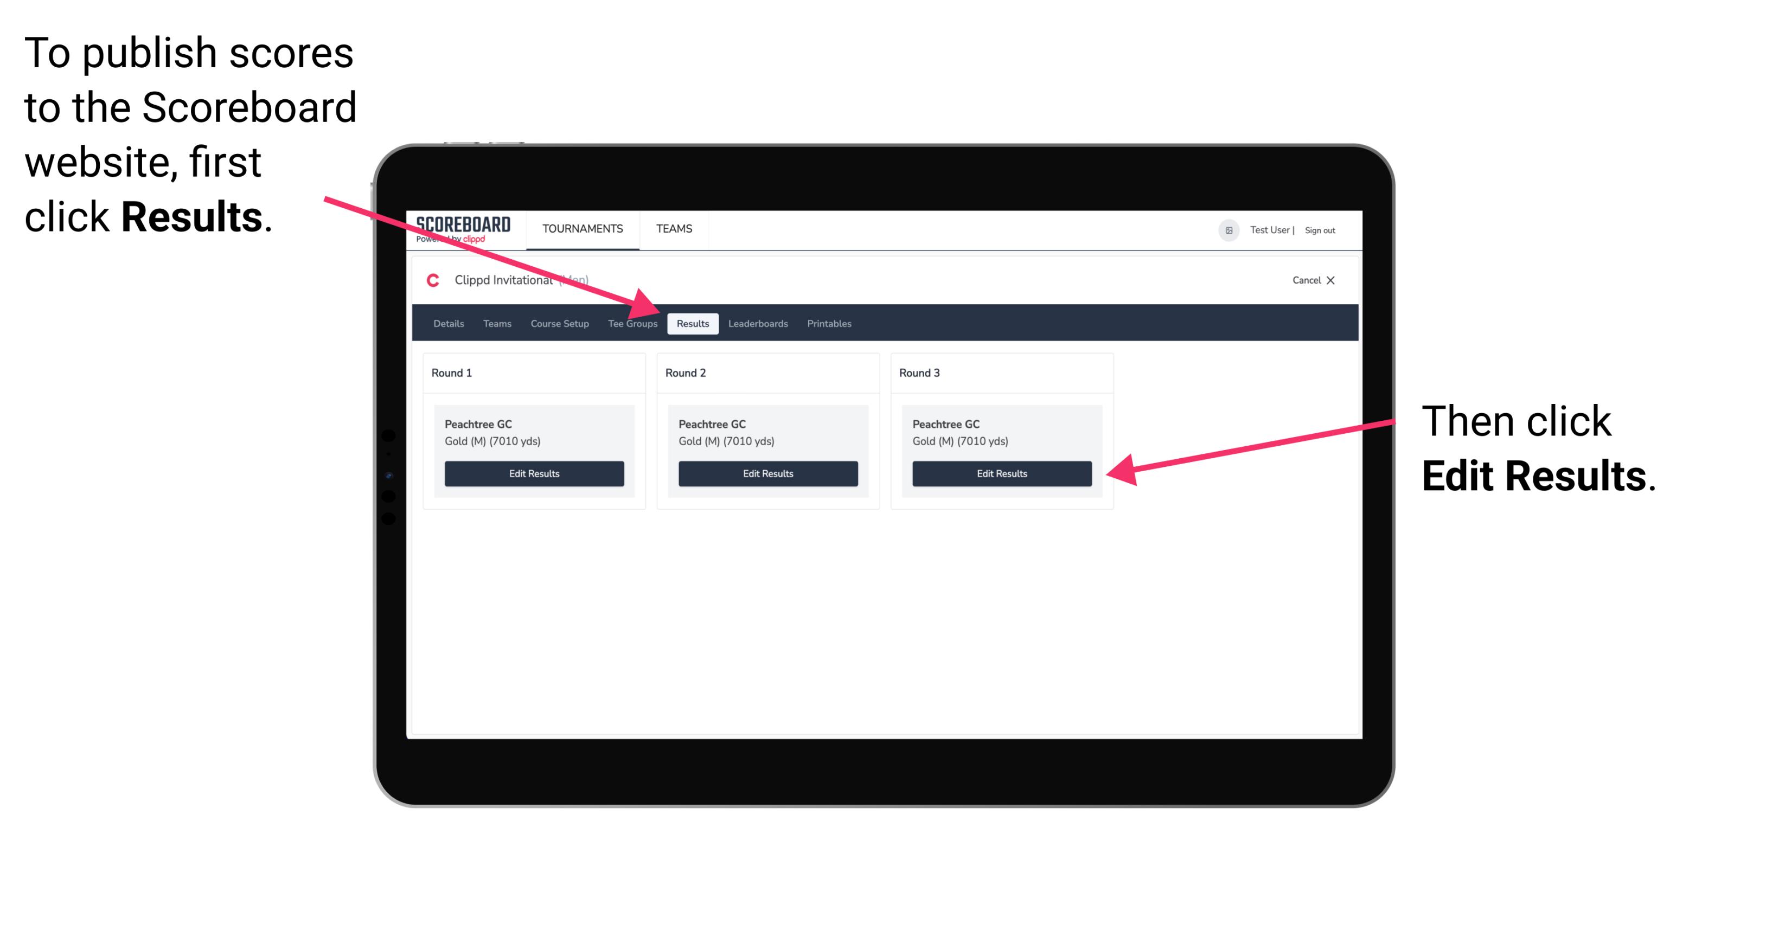Select the Results tab

coord(693,323)
